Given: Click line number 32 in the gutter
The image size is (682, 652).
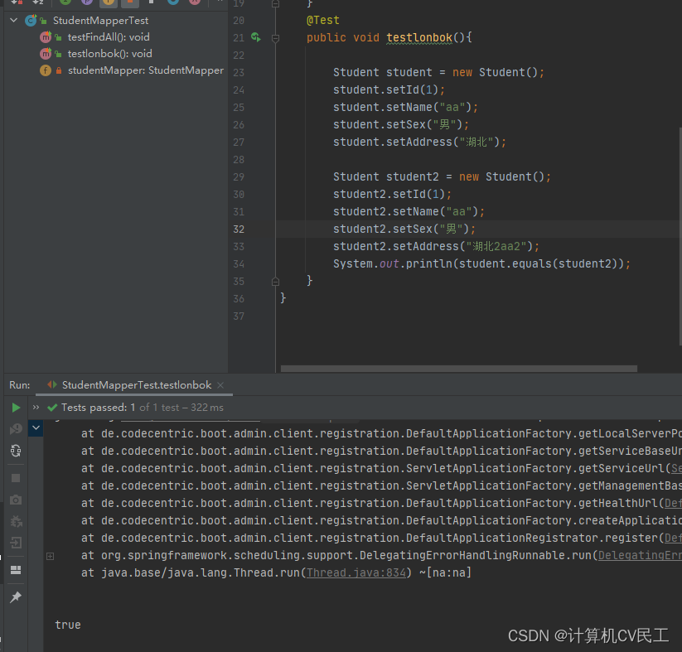Looking at the screenshot, I should [x=239, y=229].
